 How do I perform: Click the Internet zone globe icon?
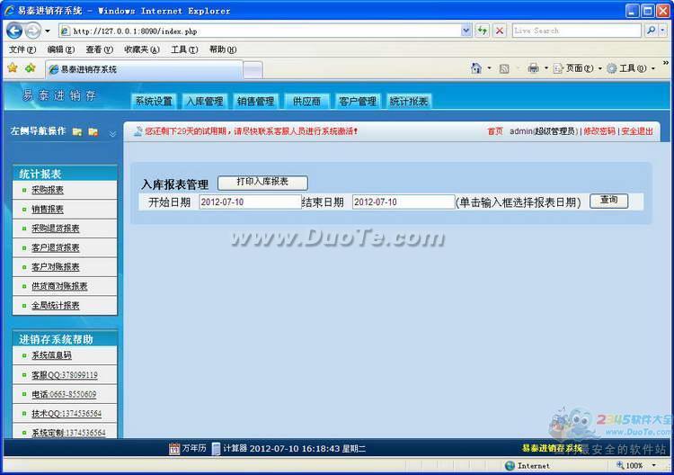(x=510, y=465)
